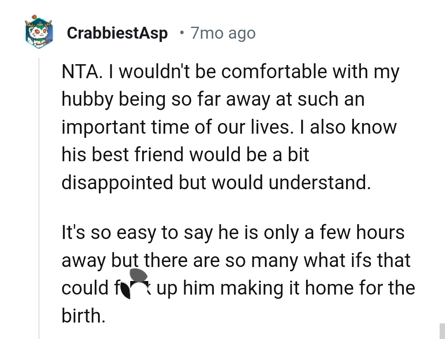Click the line 'away but there are so many'
Viewport: 445px width, 339px height.
click(x=236, y=260)
